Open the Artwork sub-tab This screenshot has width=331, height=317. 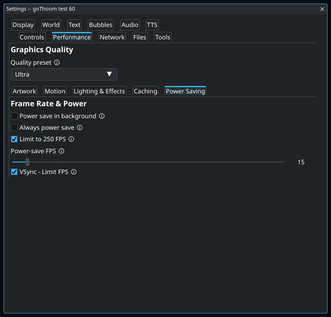coord(24,91)
